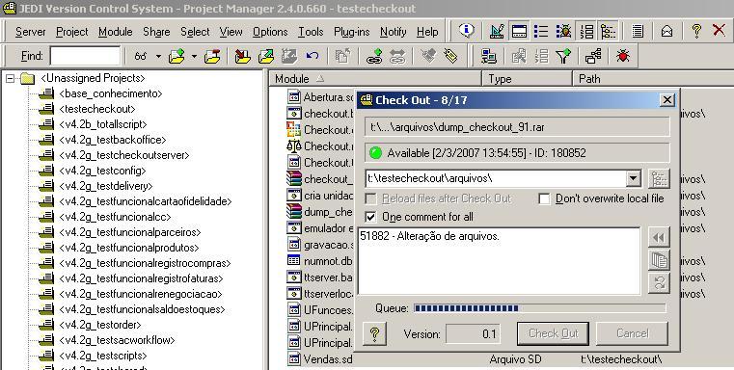Viewport: 734px width, 370px height.
Task: Open the Module menu
Action: pos(115,32)
